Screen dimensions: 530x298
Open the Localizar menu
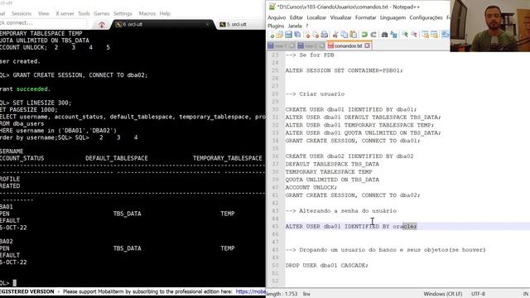316,17
